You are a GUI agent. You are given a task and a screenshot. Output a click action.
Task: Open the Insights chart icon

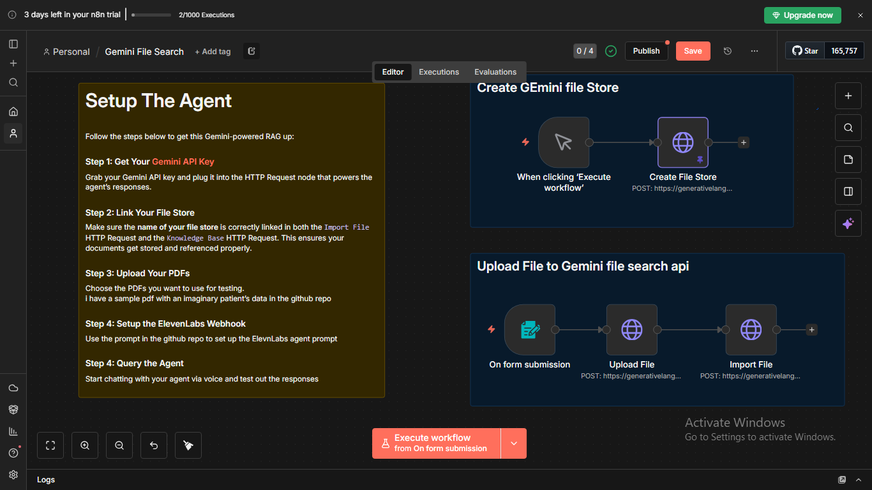coord(13,431)
